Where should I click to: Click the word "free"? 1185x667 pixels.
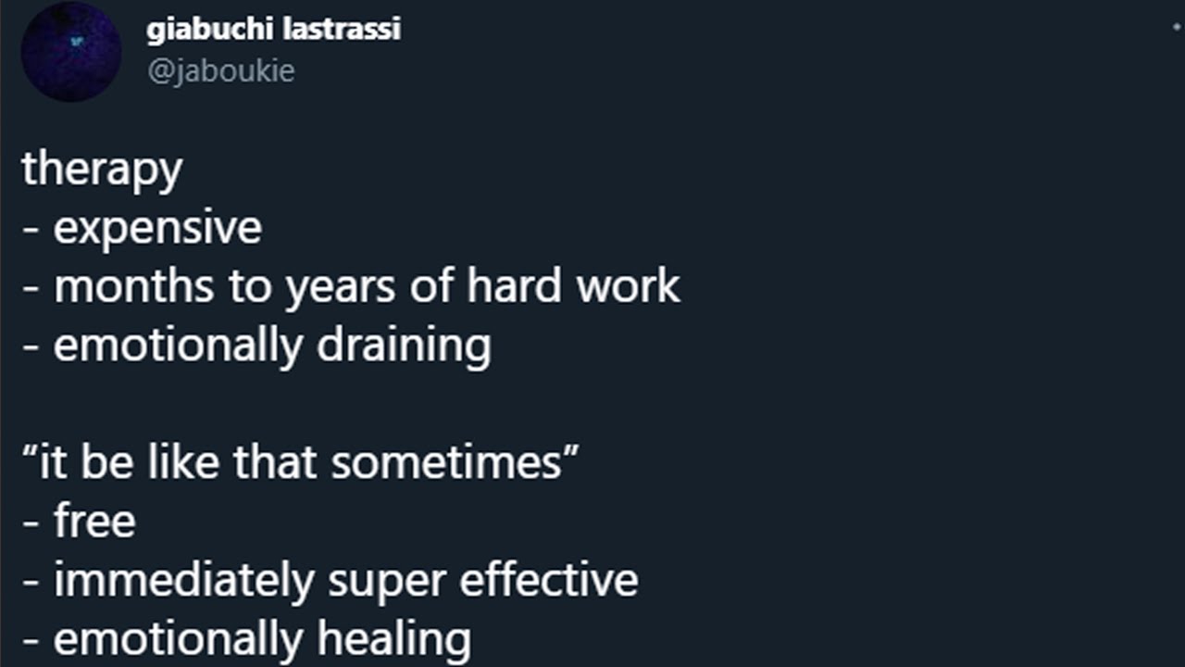pyautogui.click(x=94, y=522)
